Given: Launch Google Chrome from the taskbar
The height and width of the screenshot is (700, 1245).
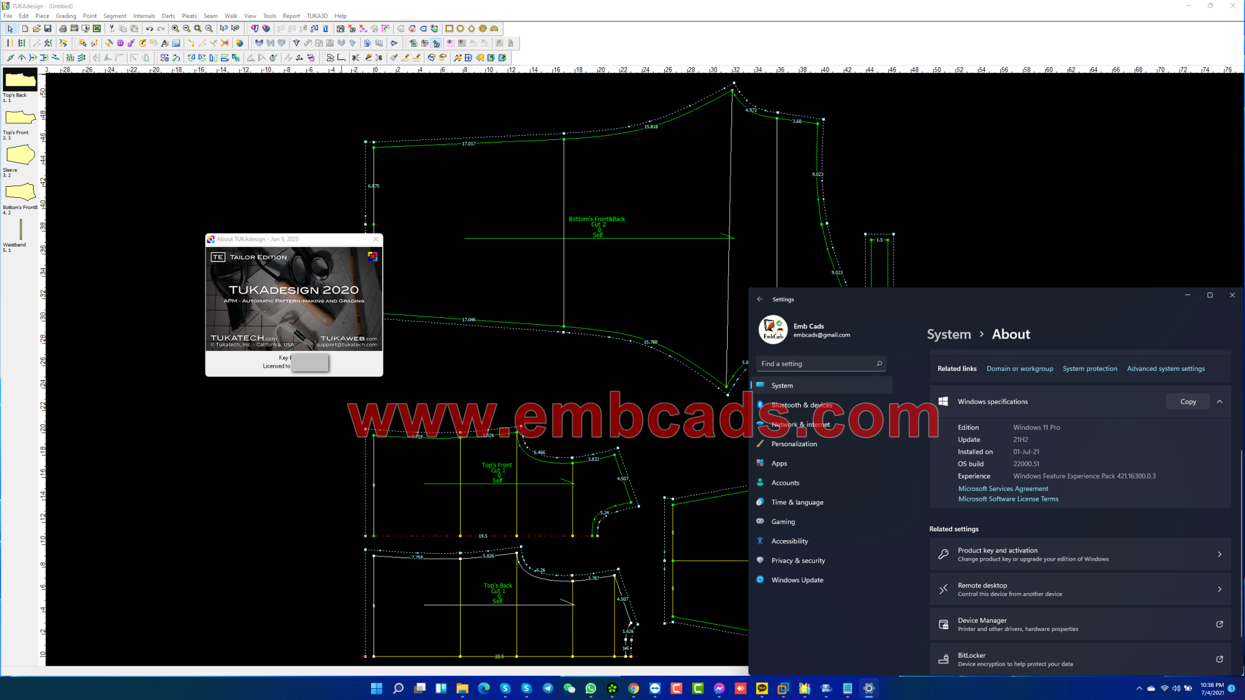Looking at the screenshot, I should coord(634,689).
